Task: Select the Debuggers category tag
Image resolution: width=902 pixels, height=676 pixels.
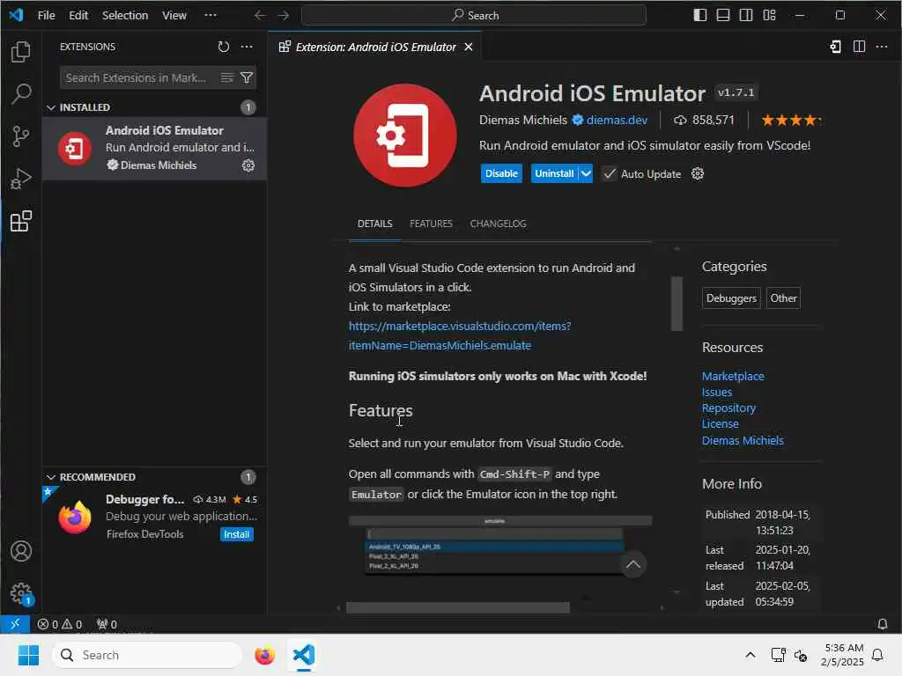Action: [731, 298]
